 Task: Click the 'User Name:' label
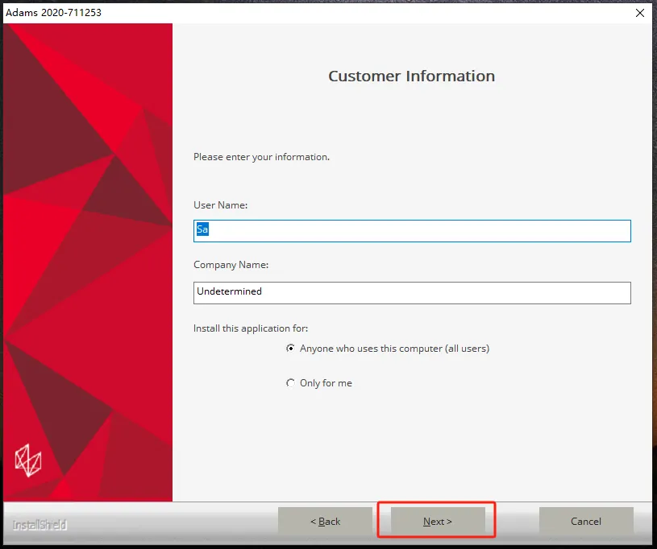[220, 205]
